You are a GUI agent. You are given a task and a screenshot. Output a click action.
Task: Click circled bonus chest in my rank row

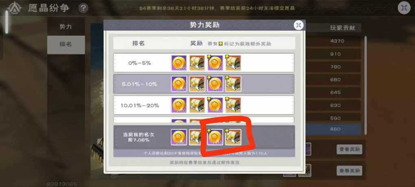pos(233,137)
